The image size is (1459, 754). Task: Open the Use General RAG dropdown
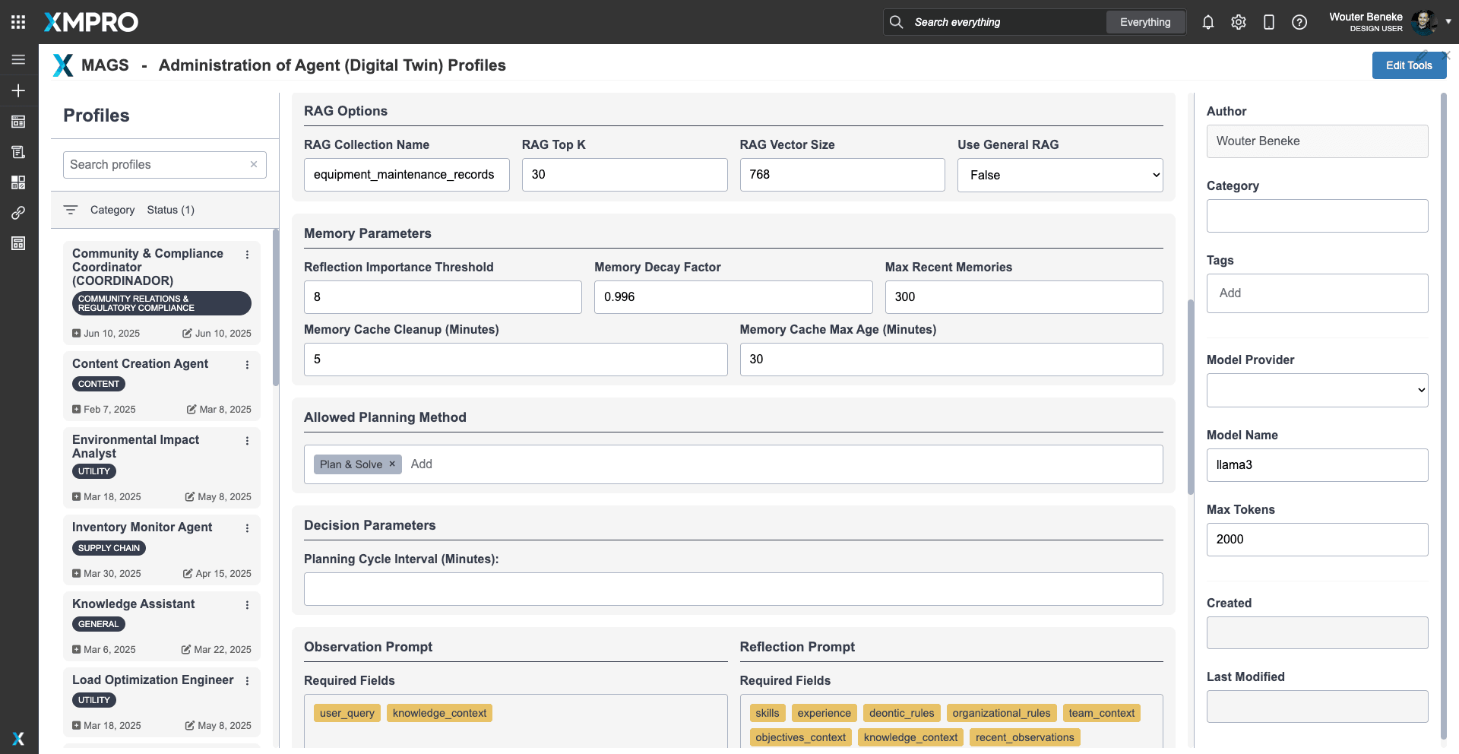pyautogui.click(x=1059, y=175)
